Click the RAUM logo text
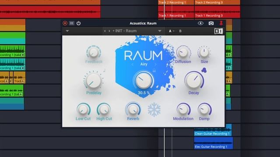This screenshot has width=280, height=157. (143, 55)
